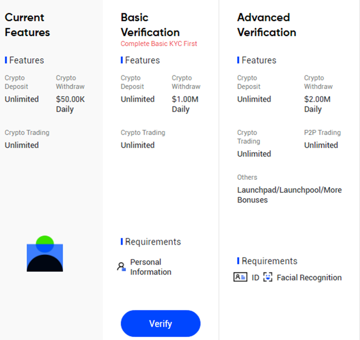Select the Basic Verification heading

point(150,25)
